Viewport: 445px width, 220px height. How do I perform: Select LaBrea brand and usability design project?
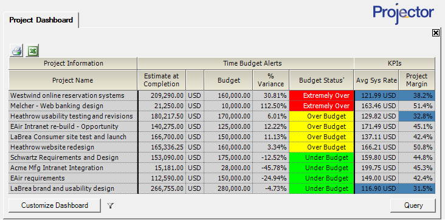point(73,188)
